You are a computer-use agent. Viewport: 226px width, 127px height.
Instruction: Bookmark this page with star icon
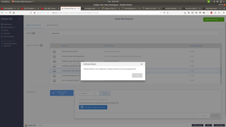[x=168, y=13]
